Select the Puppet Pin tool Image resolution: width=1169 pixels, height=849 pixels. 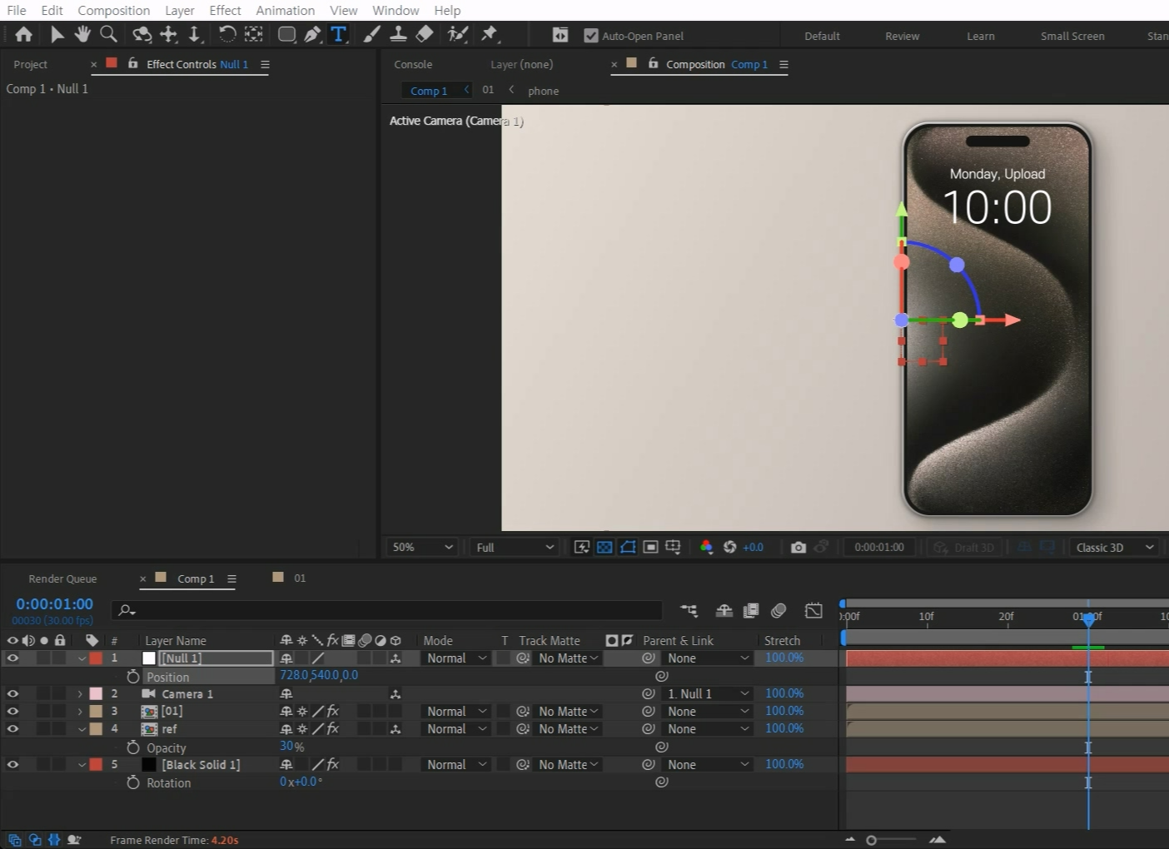(x=490, y=34)
